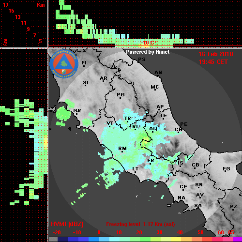Click the PS city label on map
The height and width of the screenshot is (242, 242).
coord(142,60)
